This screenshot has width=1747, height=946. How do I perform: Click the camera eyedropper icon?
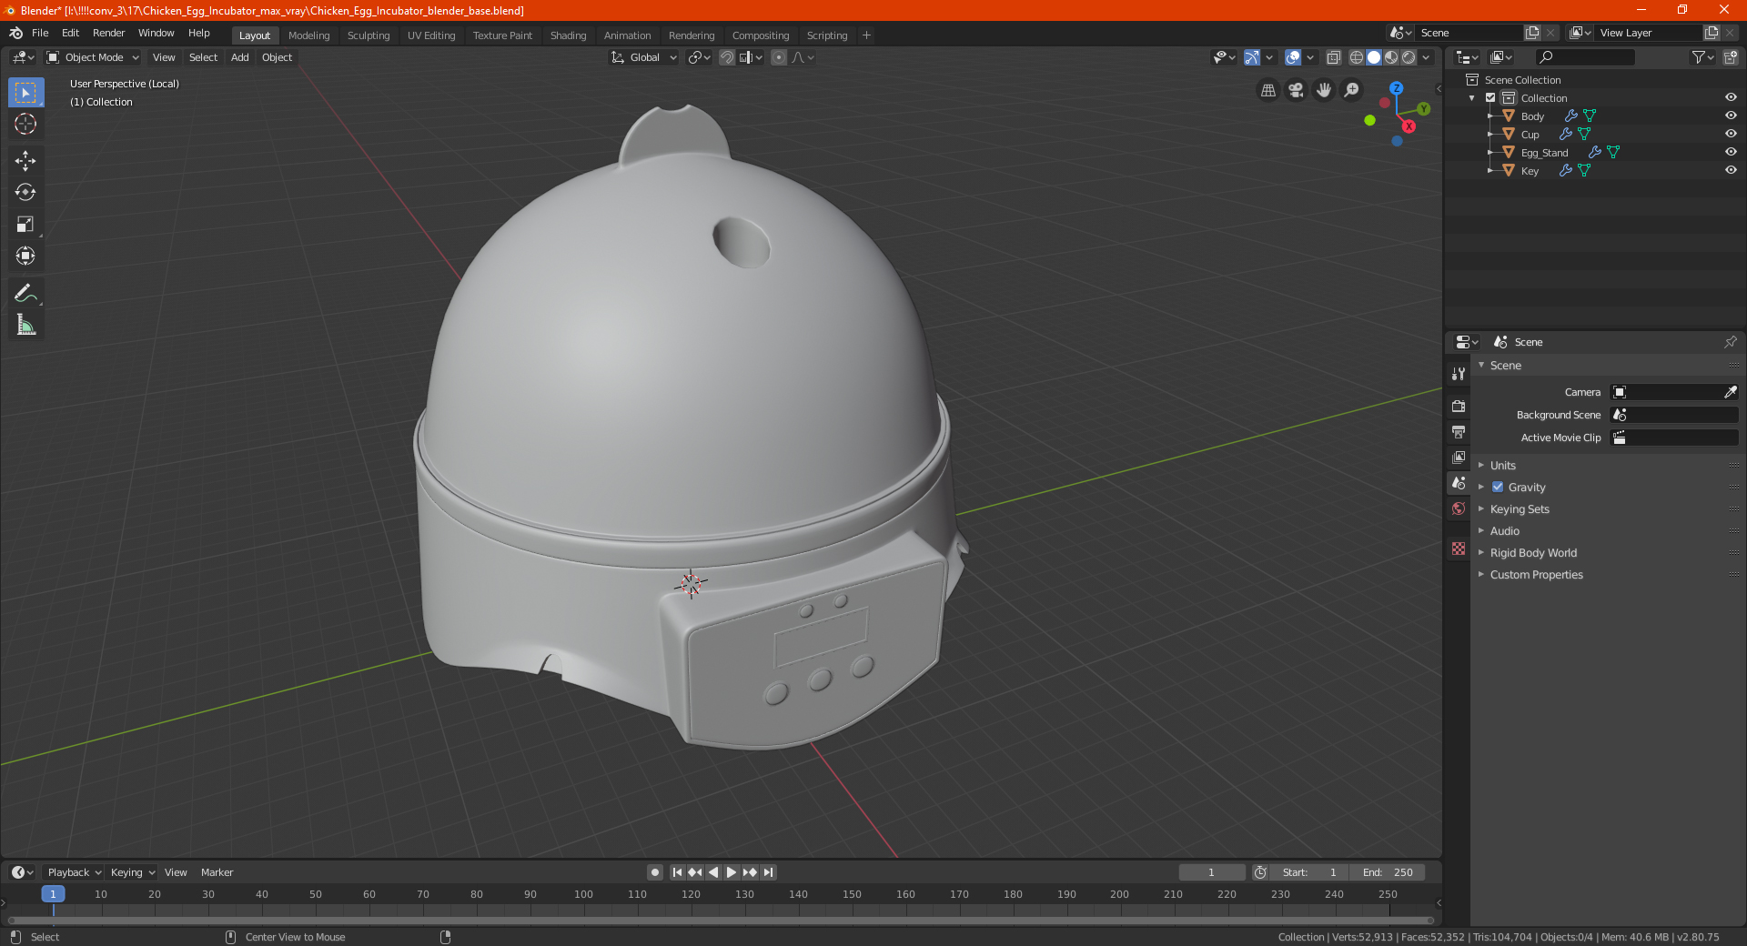pyautogui.click(x=1730, y=392)
